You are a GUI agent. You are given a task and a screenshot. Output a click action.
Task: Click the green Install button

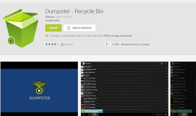53,28
